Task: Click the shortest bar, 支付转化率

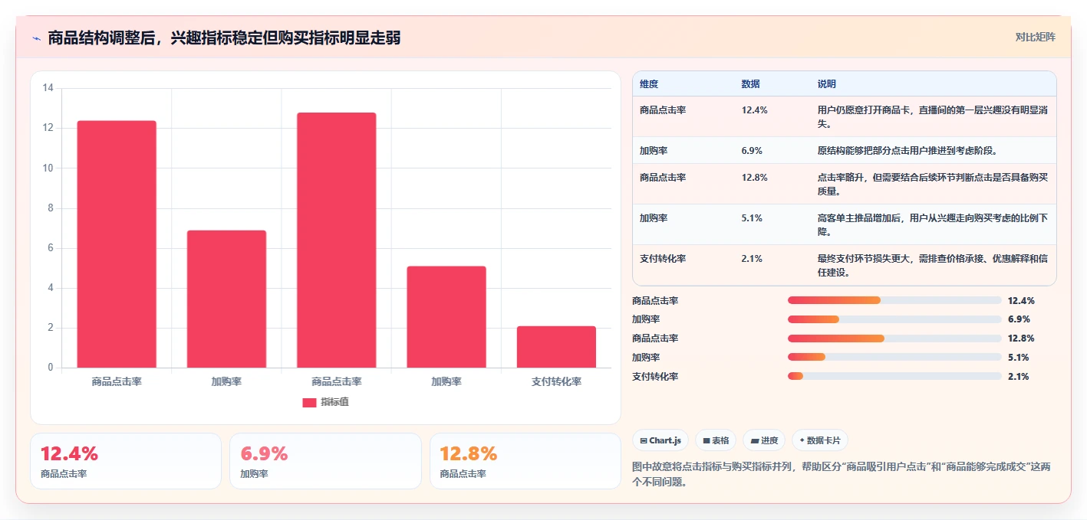Action: click(556, 347)
